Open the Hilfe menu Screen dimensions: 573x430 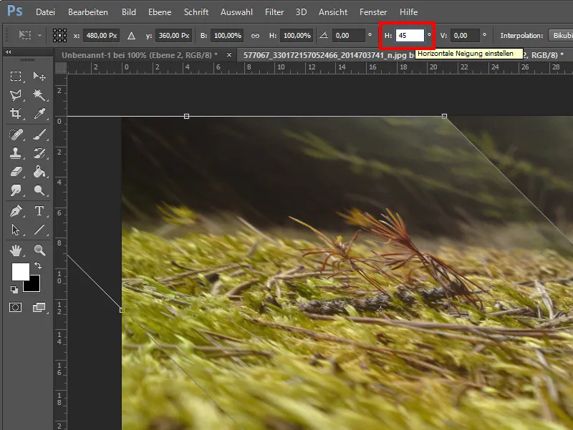[x=408, y=12]
